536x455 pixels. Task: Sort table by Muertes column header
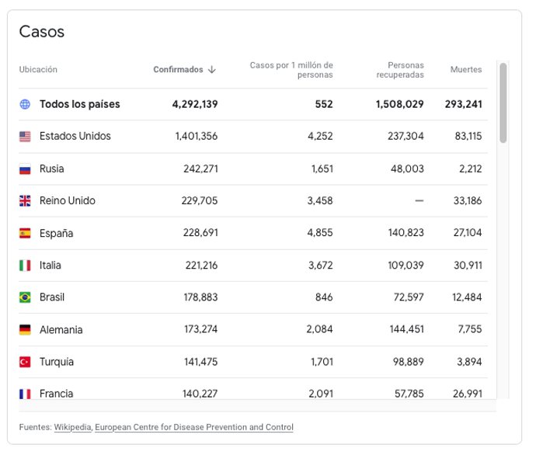pyautogui.click(x=466, y=70)
